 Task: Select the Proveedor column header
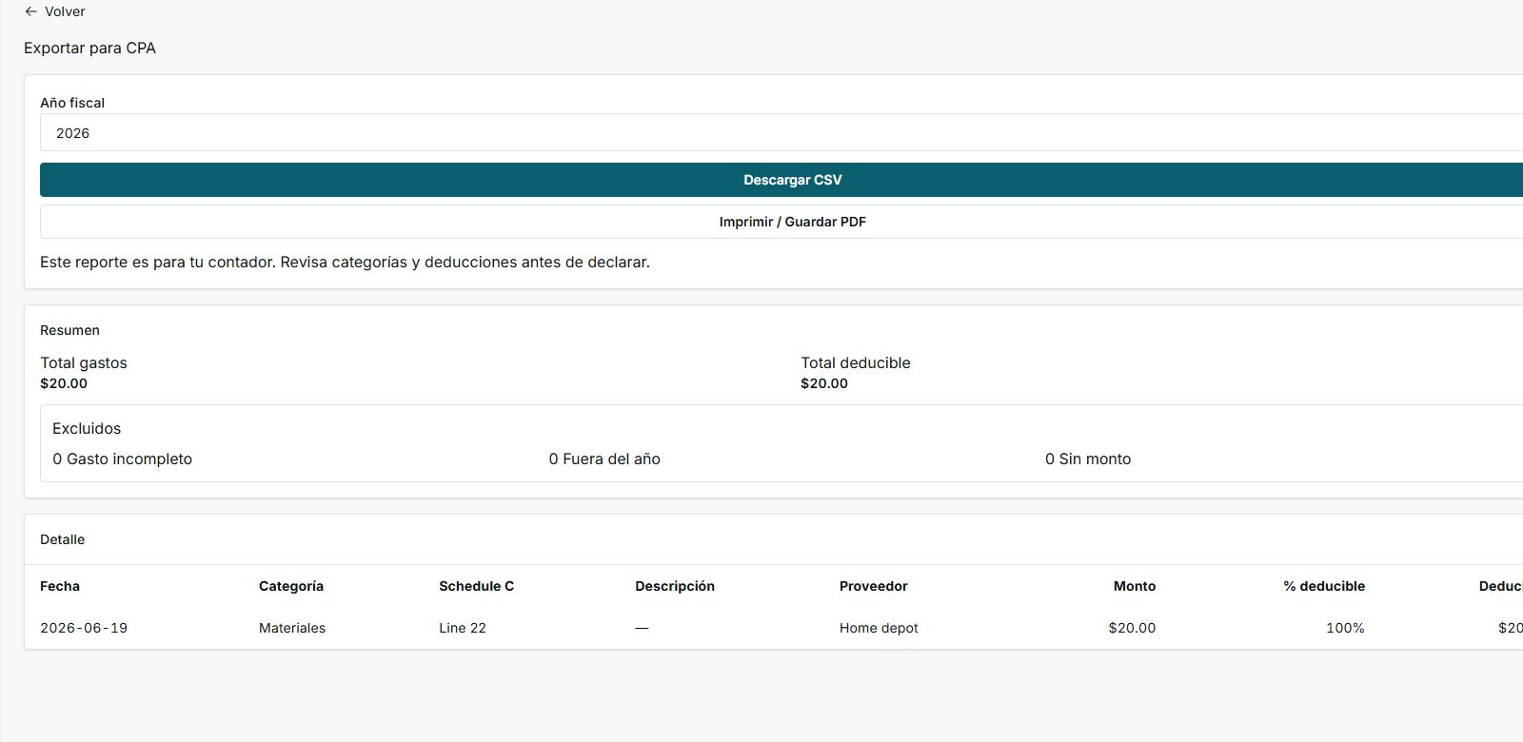[x=874, y=586]
